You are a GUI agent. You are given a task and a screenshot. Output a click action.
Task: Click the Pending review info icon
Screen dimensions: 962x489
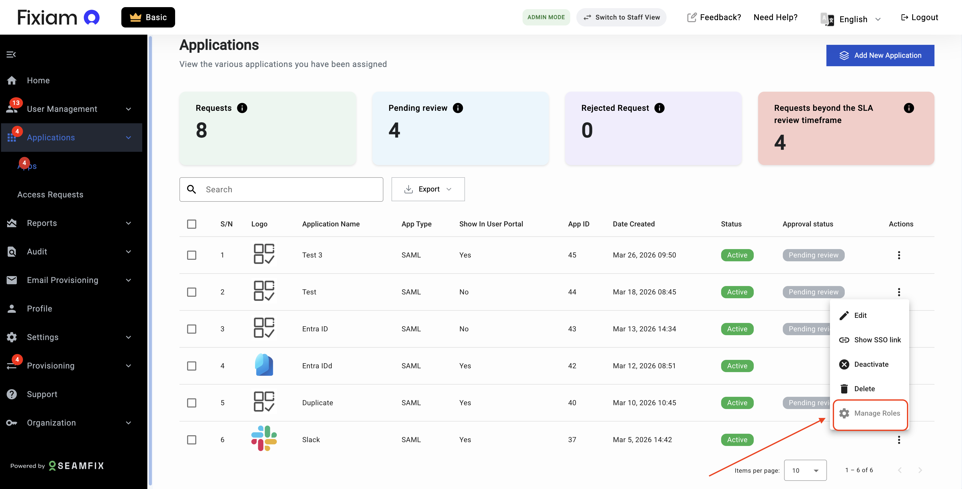pos(458,108)
